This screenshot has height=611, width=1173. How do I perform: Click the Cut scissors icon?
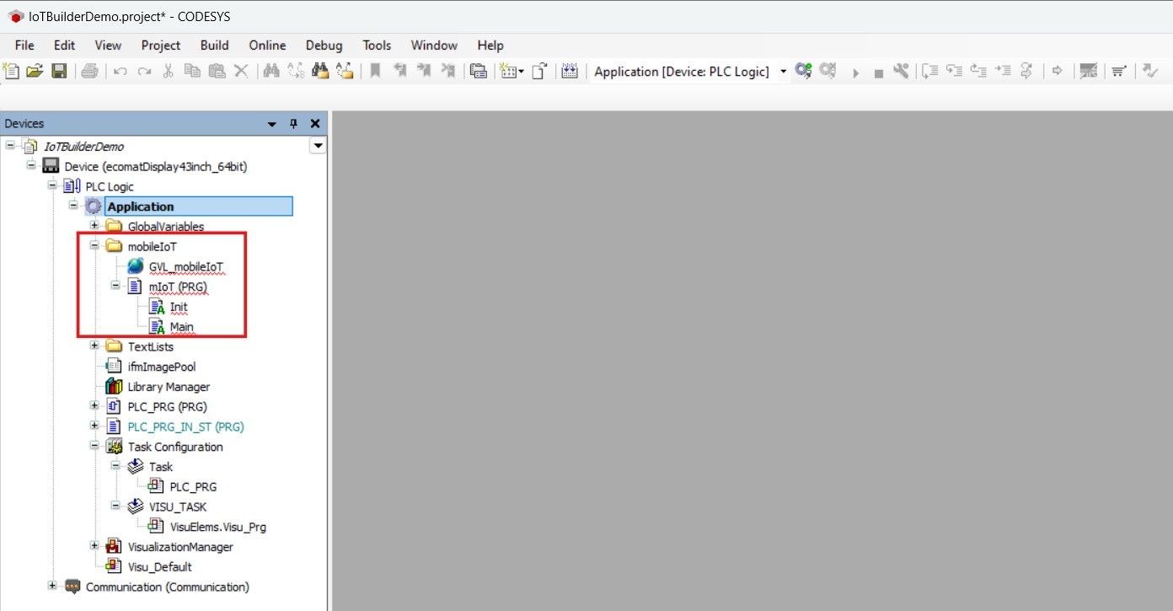tap(168, 72)
